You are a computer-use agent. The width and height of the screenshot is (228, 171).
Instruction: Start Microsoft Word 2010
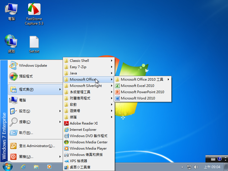(143, 98)
